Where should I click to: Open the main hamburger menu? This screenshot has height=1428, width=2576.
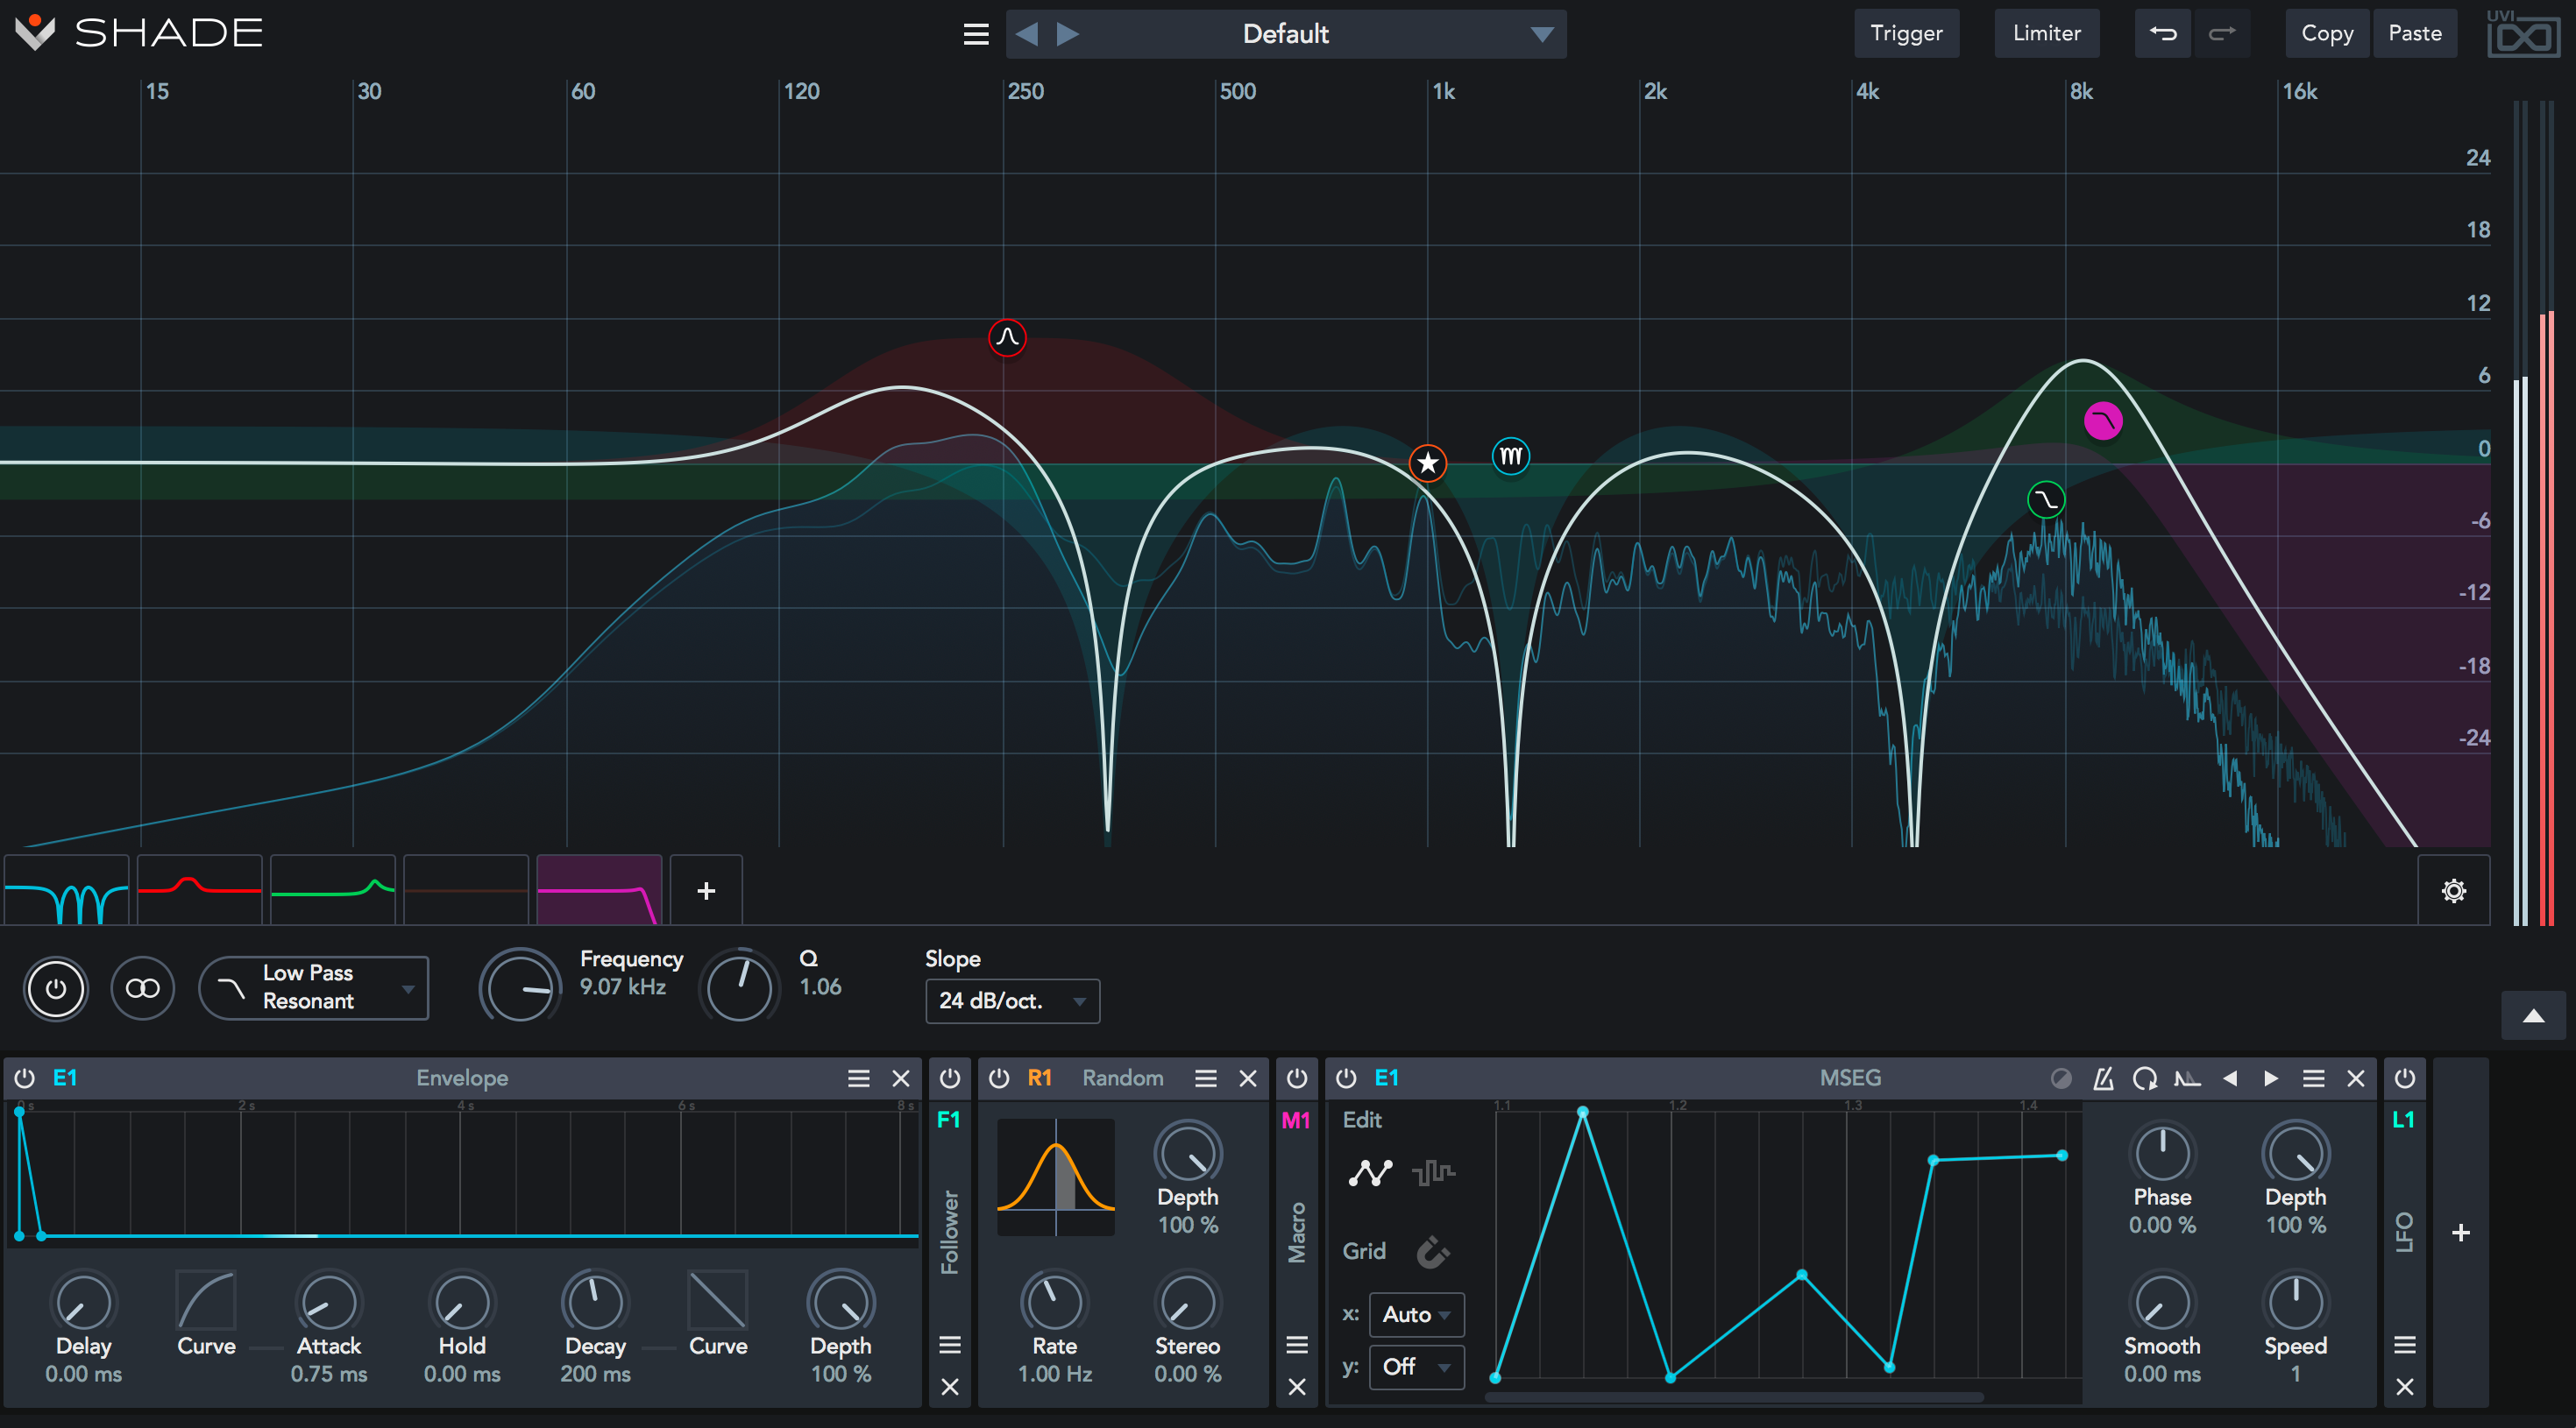pyautogui.click(x=976, y=35)
